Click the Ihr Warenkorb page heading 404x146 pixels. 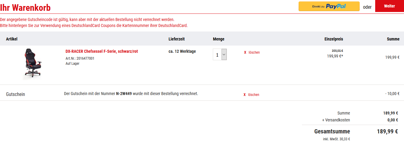click(x=25, y=7)
